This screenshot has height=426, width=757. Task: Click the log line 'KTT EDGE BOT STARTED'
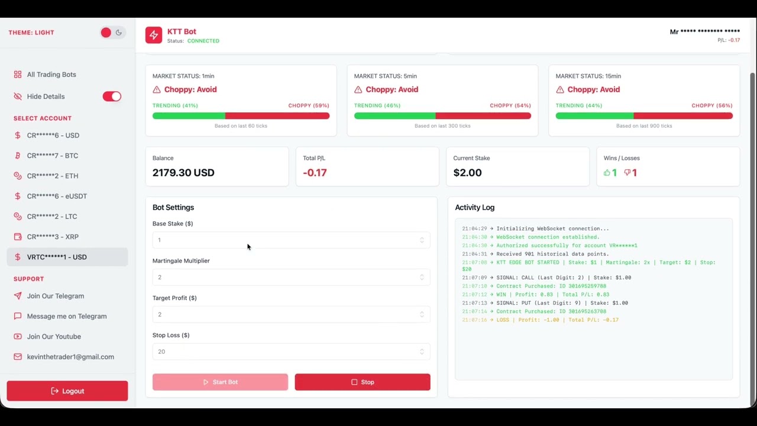tap(589, 266)
